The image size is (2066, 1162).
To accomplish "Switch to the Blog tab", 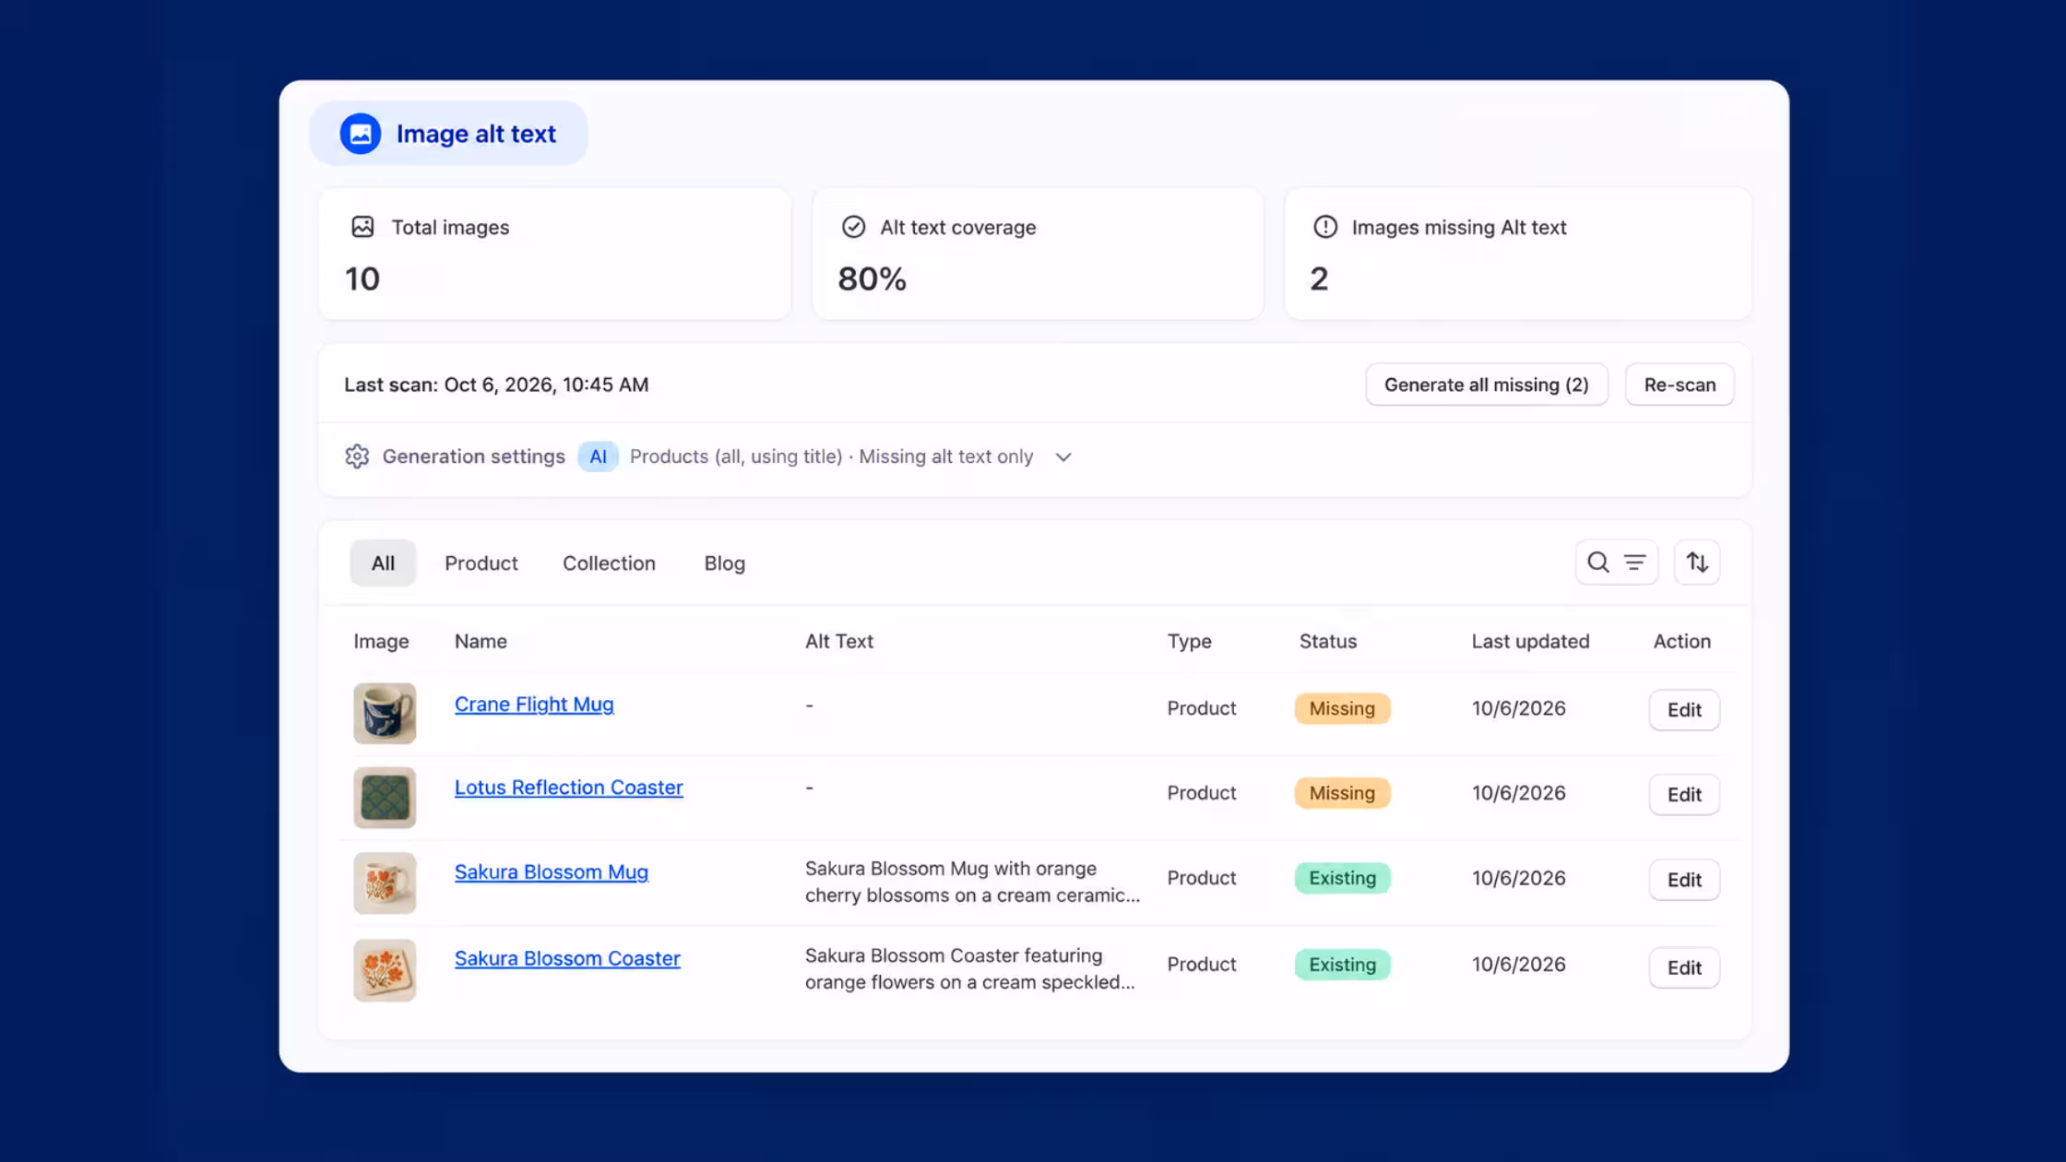I will coord(724,563).
